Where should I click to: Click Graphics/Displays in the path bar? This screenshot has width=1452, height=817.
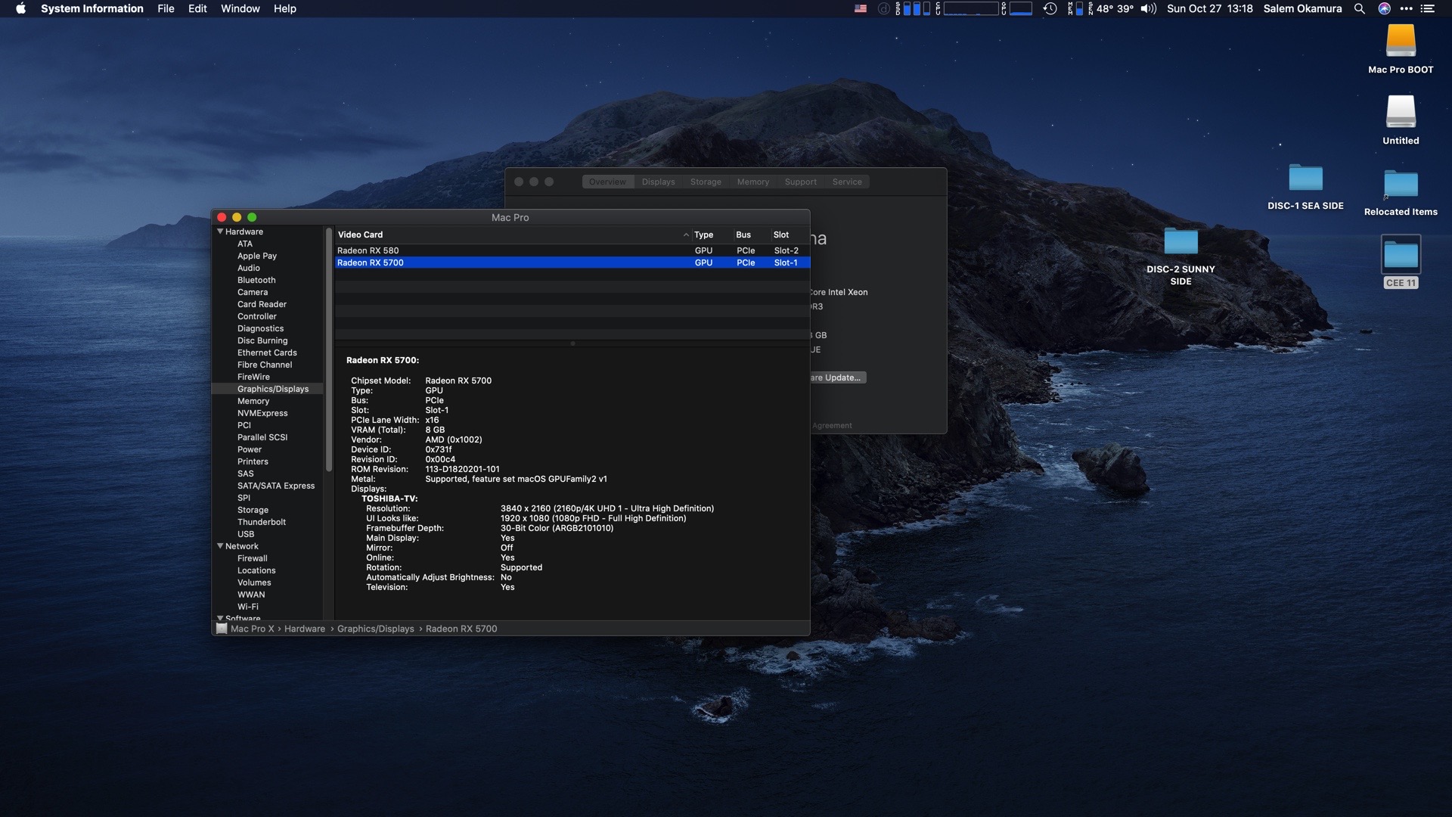tap(376, 629)
